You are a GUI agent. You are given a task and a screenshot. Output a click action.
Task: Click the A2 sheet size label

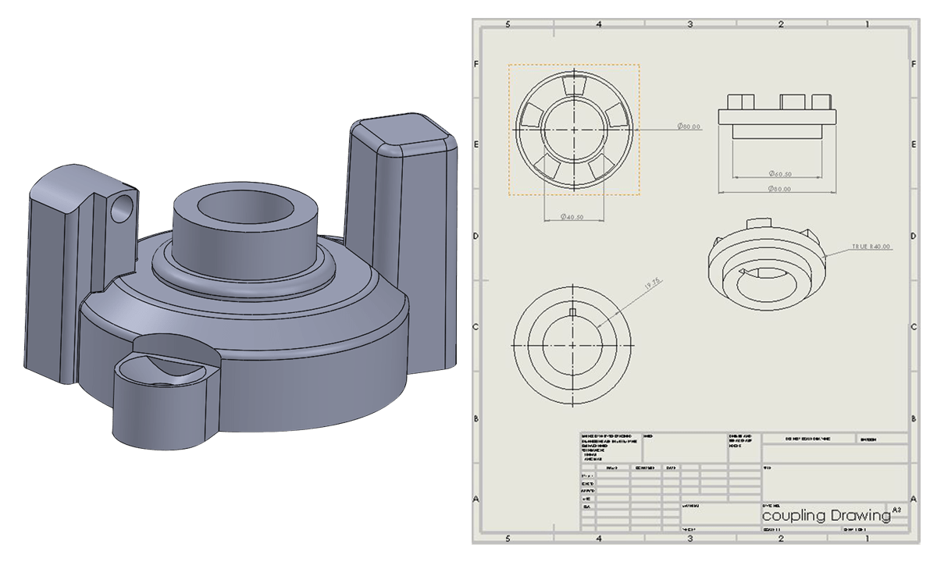coord(895,509)
